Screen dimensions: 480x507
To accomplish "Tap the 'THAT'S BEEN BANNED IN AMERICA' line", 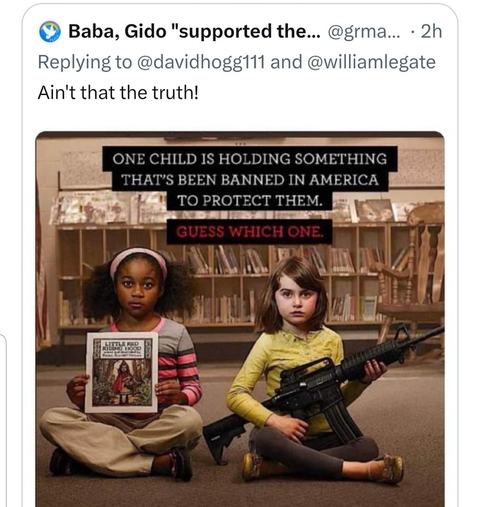I will click(250, 180).
